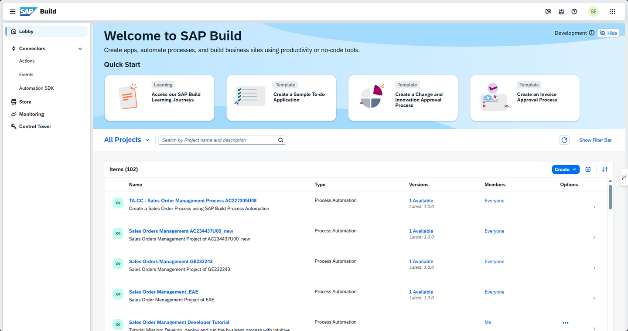628x331 pixels.
Task: Open the help question mark icon
Action: [x=574, y=12]
